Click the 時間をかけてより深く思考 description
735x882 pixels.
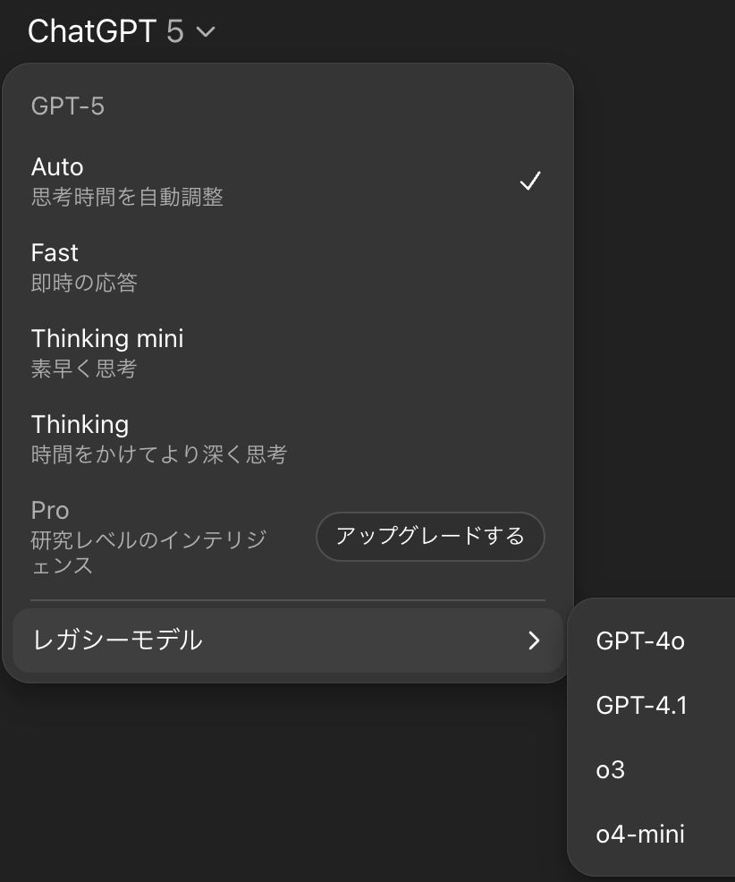(x=159, y=454)
